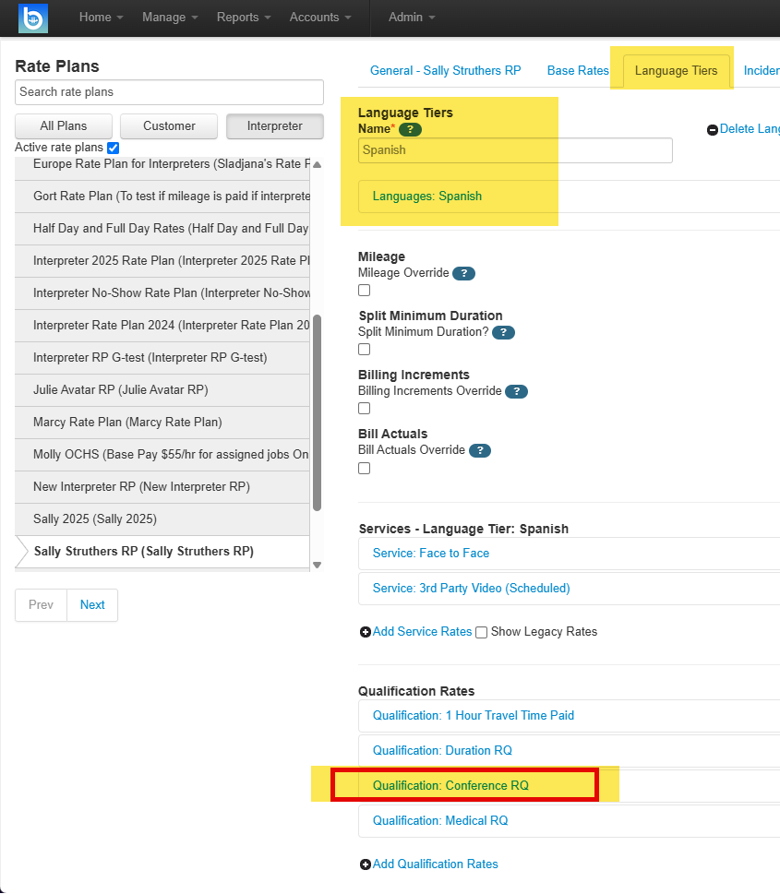Open the Reports dropdown menu
Image resolution: width=780 pixels, height=894 pixels.
click(244, 18)
